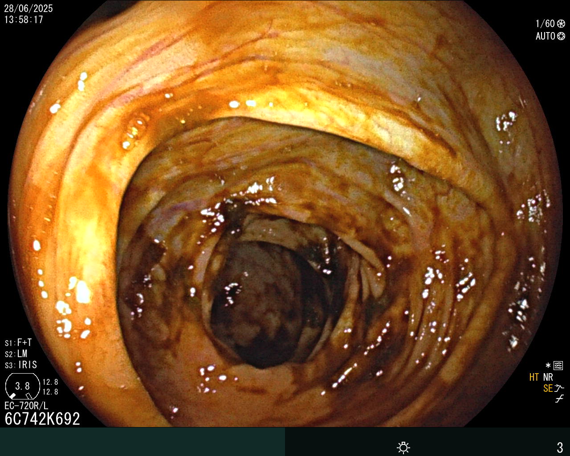Click the HT indicator in yellow
570x456 pixels.
pos(534,377)
